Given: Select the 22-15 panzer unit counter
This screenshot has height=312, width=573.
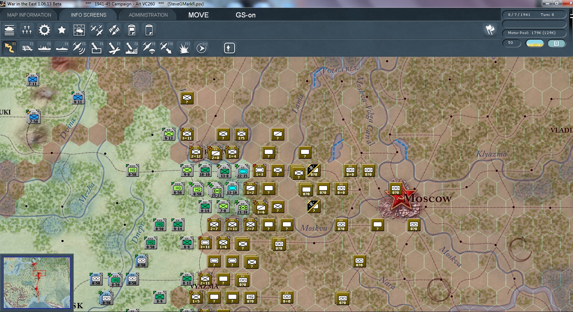Looking at the screenshot, I should point(243,171).
